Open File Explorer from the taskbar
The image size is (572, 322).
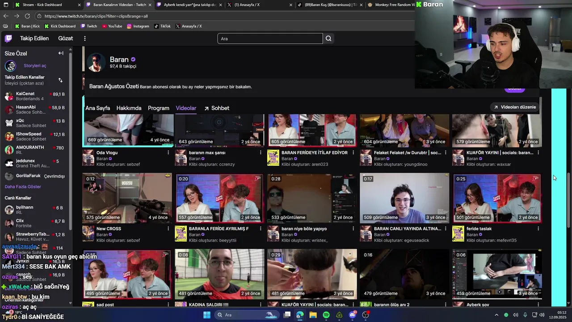[x=313, y=315]
